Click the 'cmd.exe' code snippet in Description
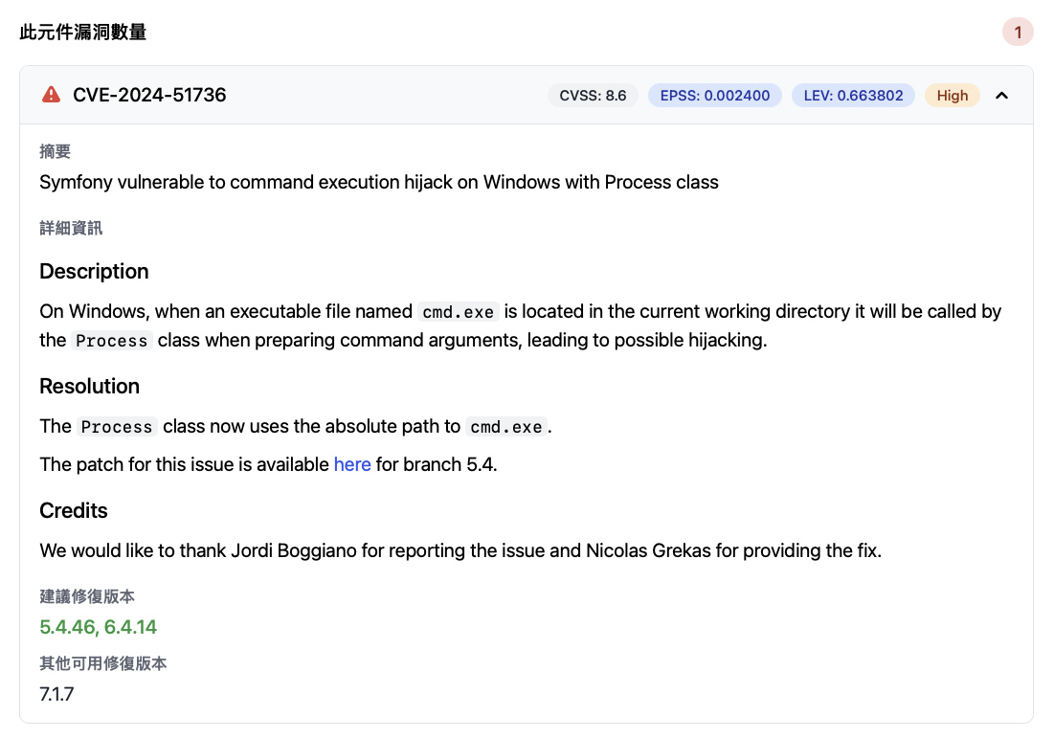Screen dimensions: 1054x738 [x=458, y=312]
